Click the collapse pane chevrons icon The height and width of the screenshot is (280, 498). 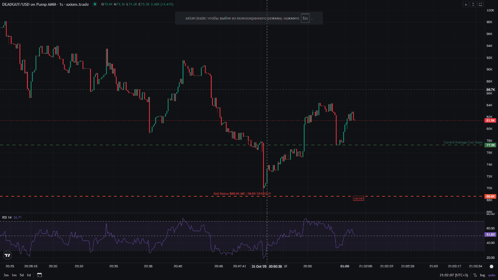coord(473,4)
